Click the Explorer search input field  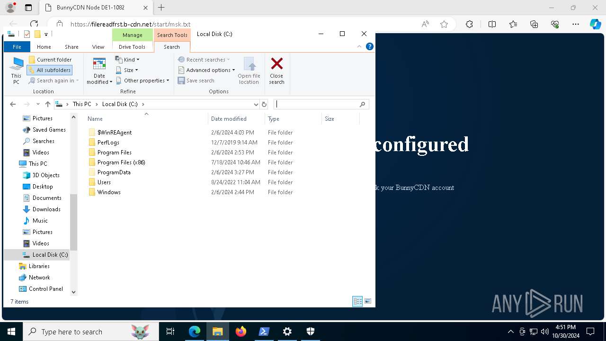click(x=316, y=104)
